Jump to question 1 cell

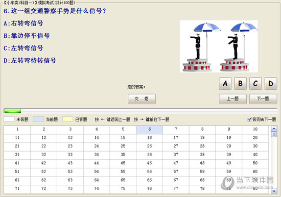point(17,130)
